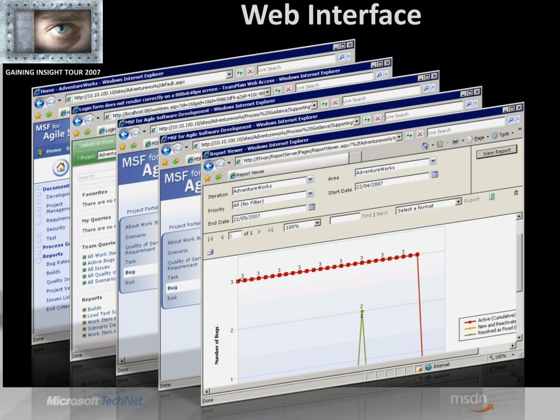
Task: Go forward in the Report Viewer window
Action: coord(220,164)
